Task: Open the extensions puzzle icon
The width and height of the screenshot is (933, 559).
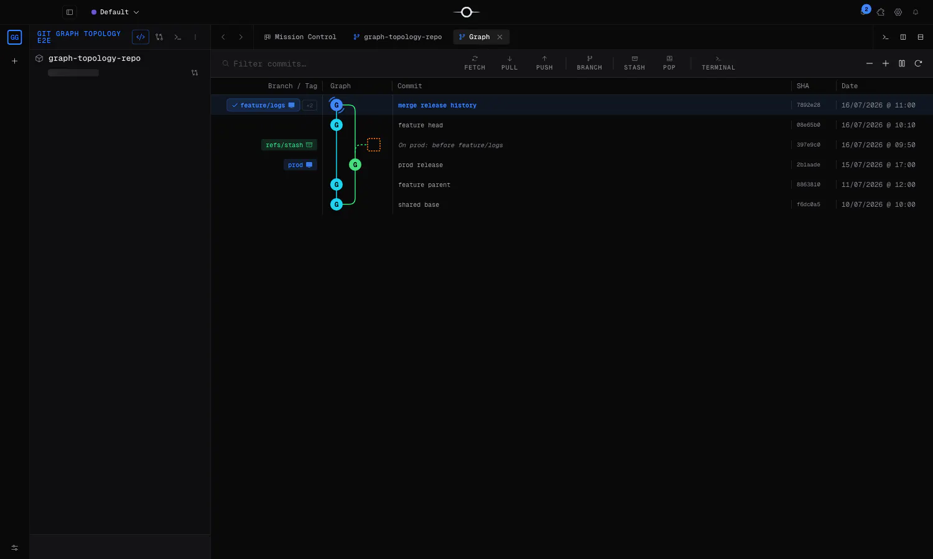Action: (x=881, y=12)
